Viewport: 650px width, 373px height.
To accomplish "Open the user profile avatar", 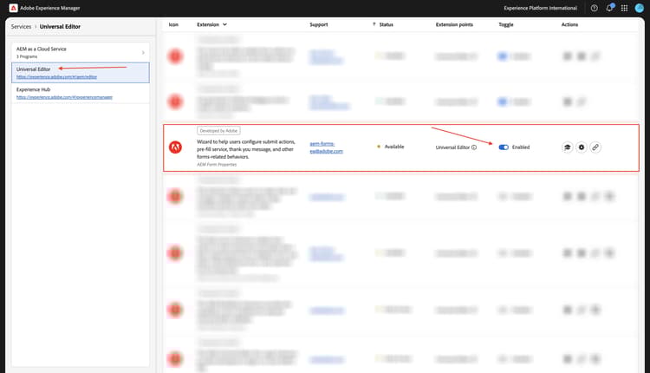I will (x=640, y=8).
